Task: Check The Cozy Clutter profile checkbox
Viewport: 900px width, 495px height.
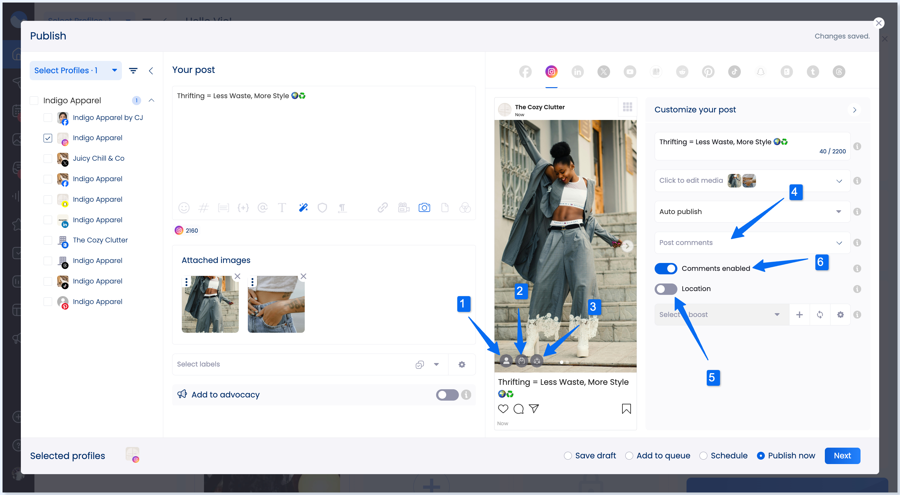Action: coord(48,240)
